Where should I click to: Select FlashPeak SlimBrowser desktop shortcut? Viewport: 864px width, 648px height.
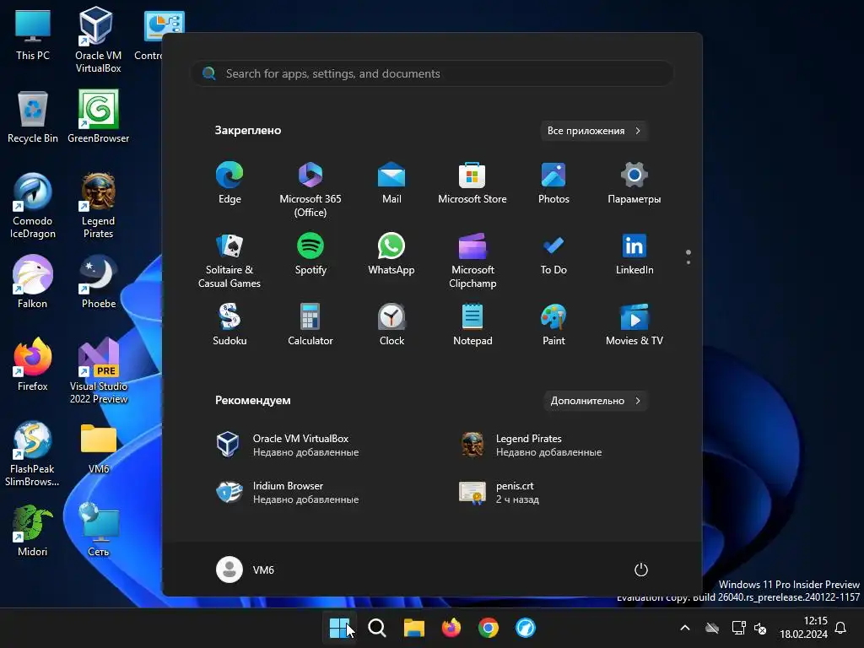coord(33,453)
